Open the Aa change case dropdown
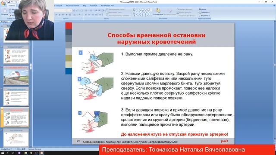276x155 pixels. tap(74, 15)
